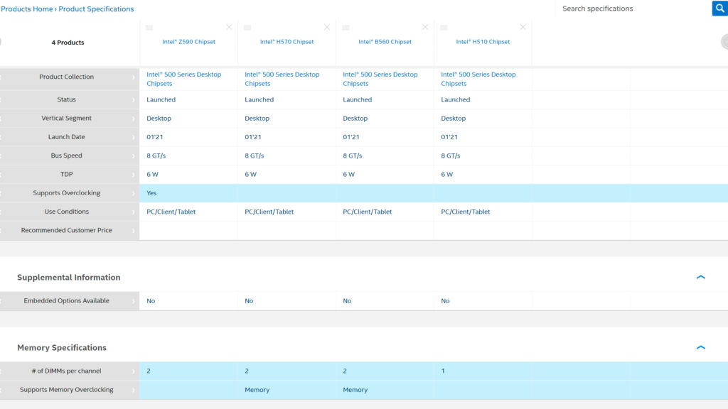The height and width of the screenshot is (409, 728).
Task: Select the Embedded Options Available row label
Action: pos(67,301)
